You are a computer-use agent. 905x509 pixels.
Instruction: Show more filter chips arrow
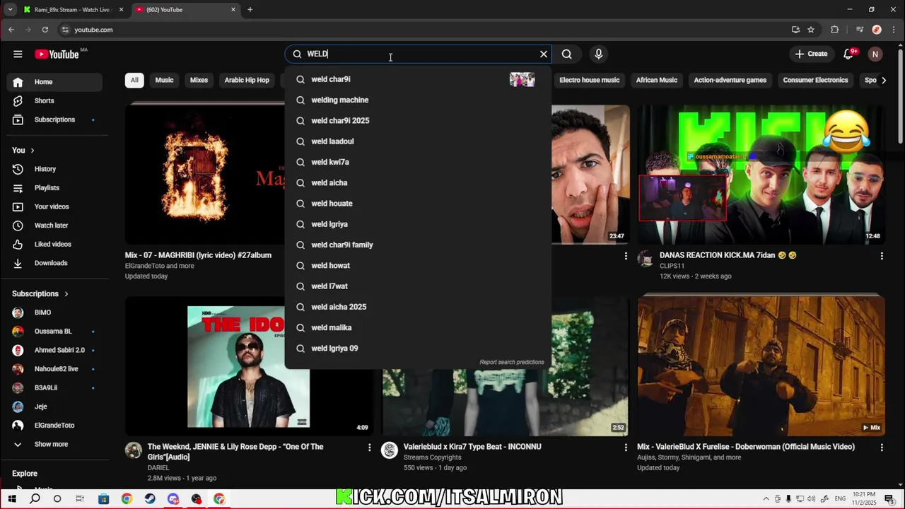pyautogui.click(x=884, y=81)
